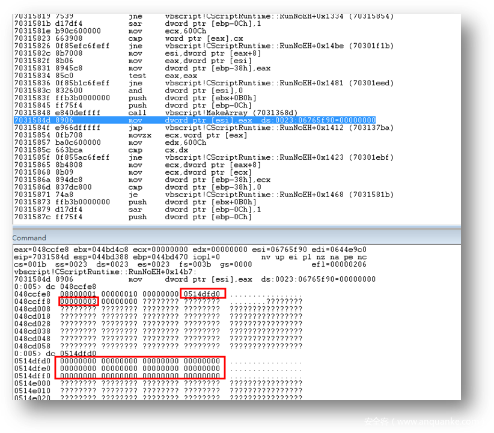This screenshot has height=433, width=494.
Task: Click the 'dc 048ccfe8' command line
Action: click(x=55, y=286)
